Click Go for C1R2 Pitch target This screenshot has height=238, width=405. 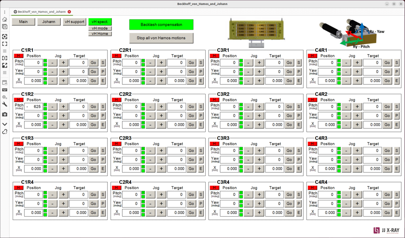point(93,107)
